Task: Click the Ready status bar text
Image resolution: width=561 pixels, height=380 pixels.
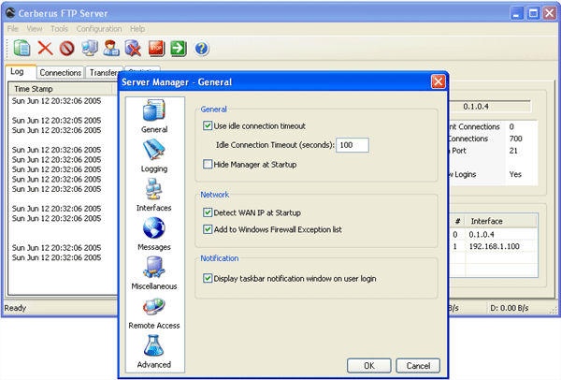Action: tap(15, 308)
